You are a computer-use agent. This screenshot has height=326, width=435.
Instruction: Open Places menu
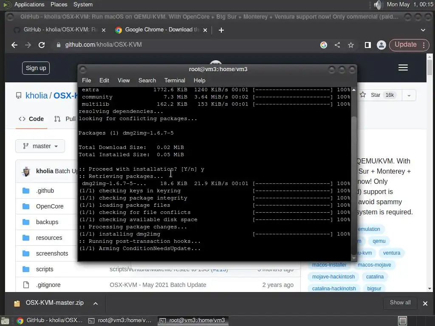[59, 4]
